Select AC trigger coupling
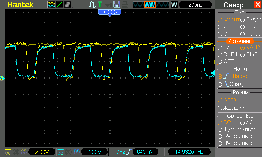Image resolution: width=262 pixels, height=157 pixels. click(247, 122)
